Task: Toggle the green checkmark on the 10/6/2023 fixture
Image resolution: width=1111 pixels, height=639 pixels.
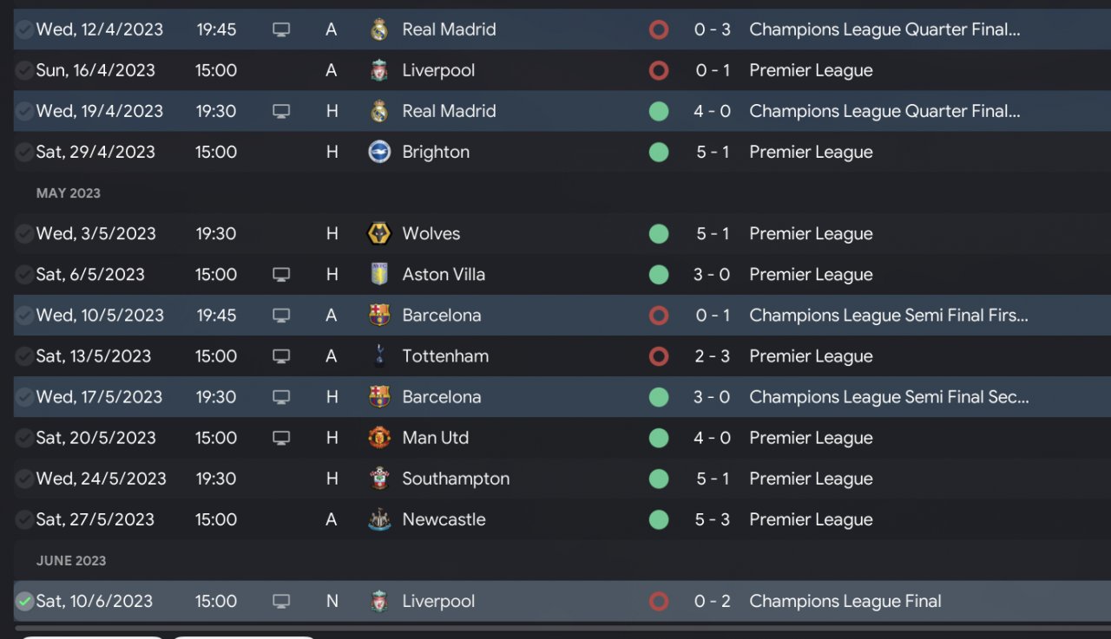Action: [24, 601]
